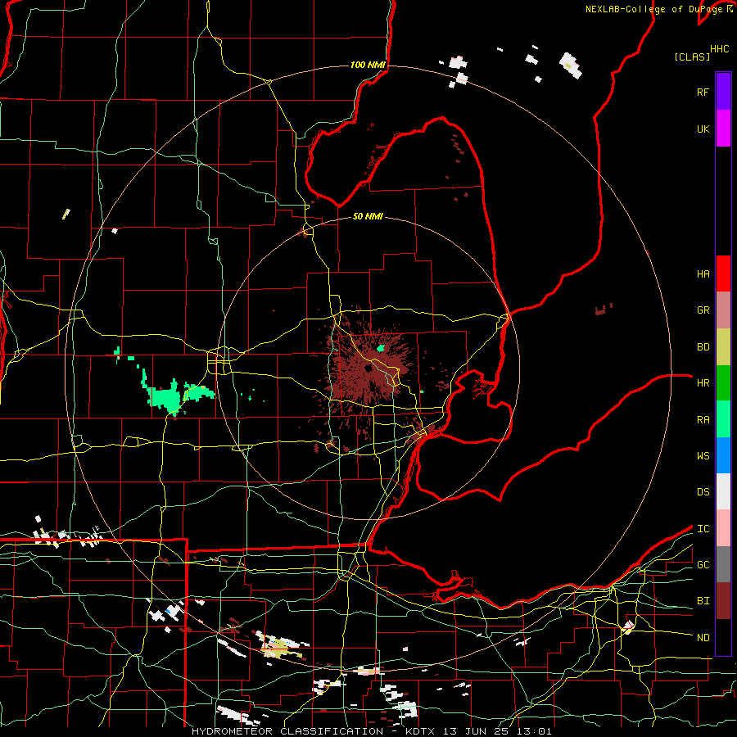Click the ND legend label
Viewport: 737px width, 737px height.
coord(703,638)
